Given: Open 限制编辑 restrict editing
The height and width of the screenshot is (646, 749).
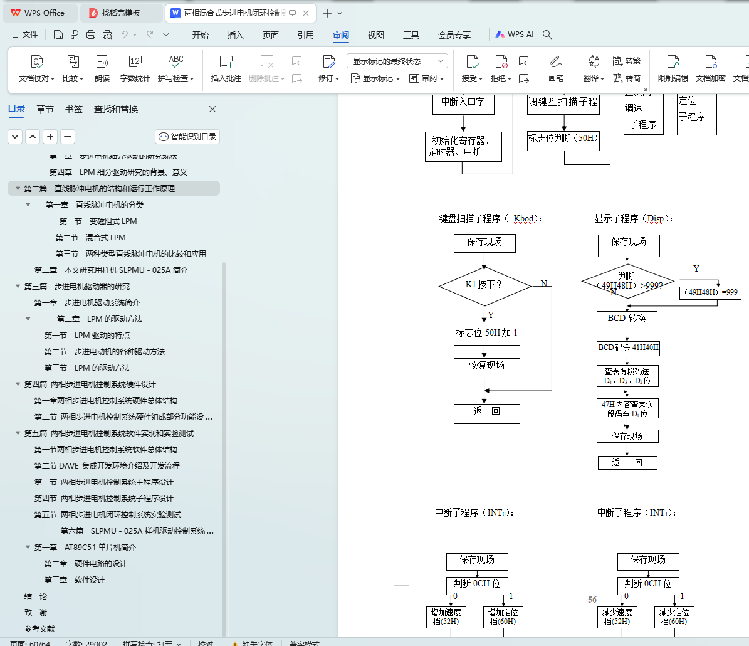Looking at the screenshot, I should click(673, 68).
